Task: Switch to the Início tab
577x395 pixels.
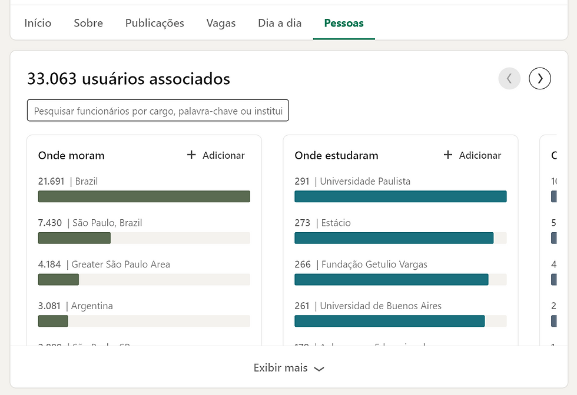Action: [37, 23]
